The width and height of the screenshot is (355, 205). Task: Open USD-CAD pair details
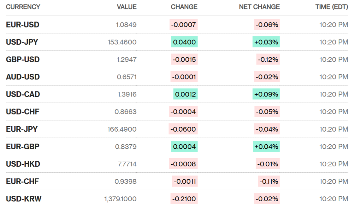(x=23, y=94)
